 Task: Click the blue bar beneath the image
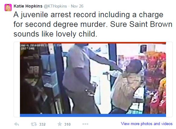(x=93, y=115)
